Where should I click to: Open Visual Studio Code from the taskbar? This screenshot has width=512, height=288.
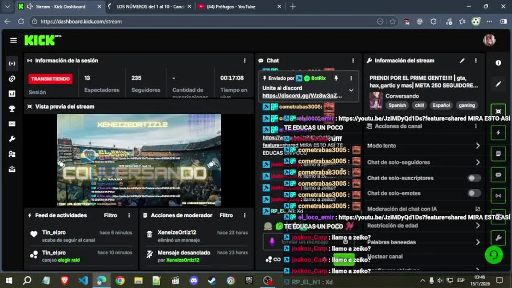point(83,280)
